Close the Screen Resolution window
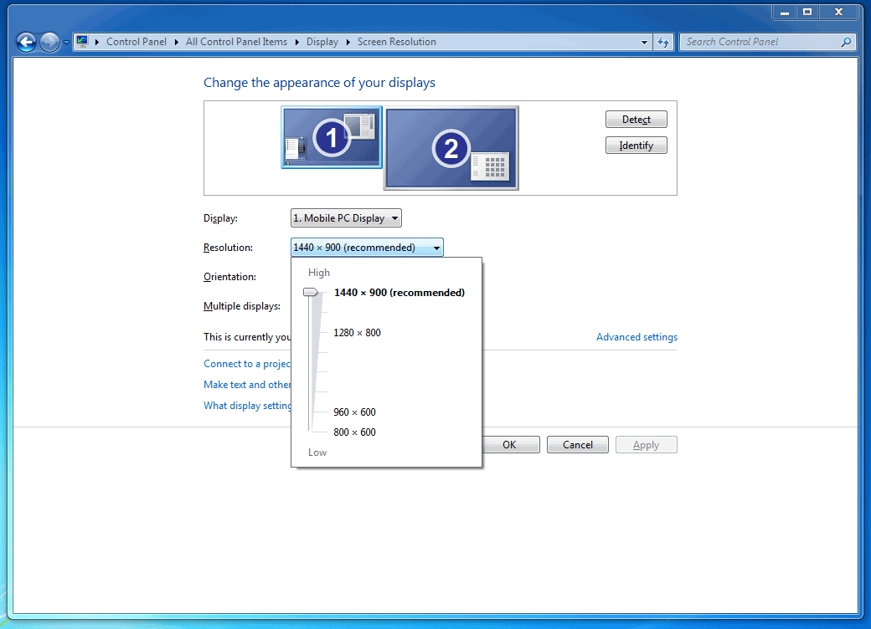The width and height of the screenshot is (871, 629). [x=839, y=13]
